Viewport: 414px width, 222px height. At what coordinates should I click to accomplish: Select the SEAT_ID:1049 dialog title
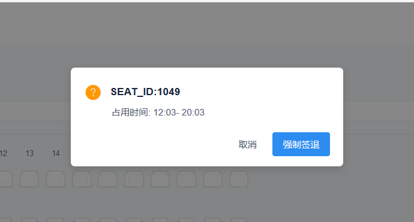(x=145, y=92)
